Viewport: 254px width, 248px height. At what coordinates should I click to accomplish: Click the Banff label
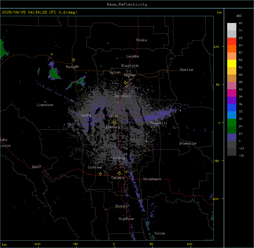tap(37, 167)
